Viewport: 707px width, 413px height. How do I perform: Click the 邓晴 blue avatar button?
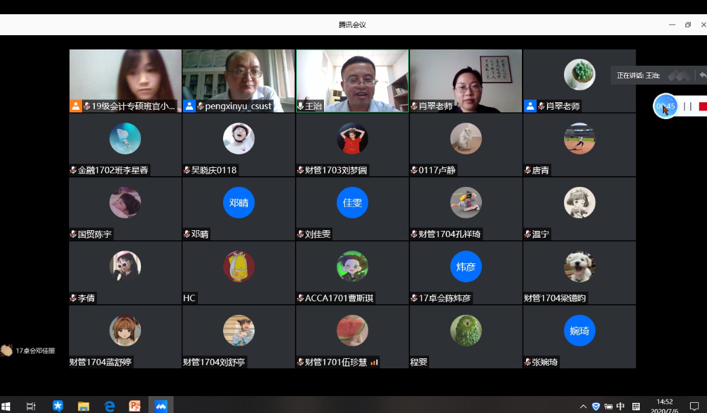(x=239, y=202)
